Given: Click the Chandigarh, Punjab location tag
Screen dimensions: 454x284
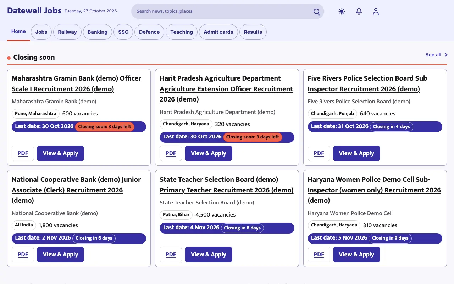Looking at the screenshot, I should click(x=332, y=114).
